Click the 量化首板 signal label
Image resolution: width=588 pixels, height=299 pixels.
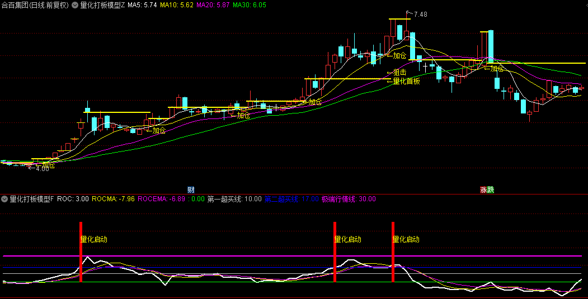pos(407,81)
